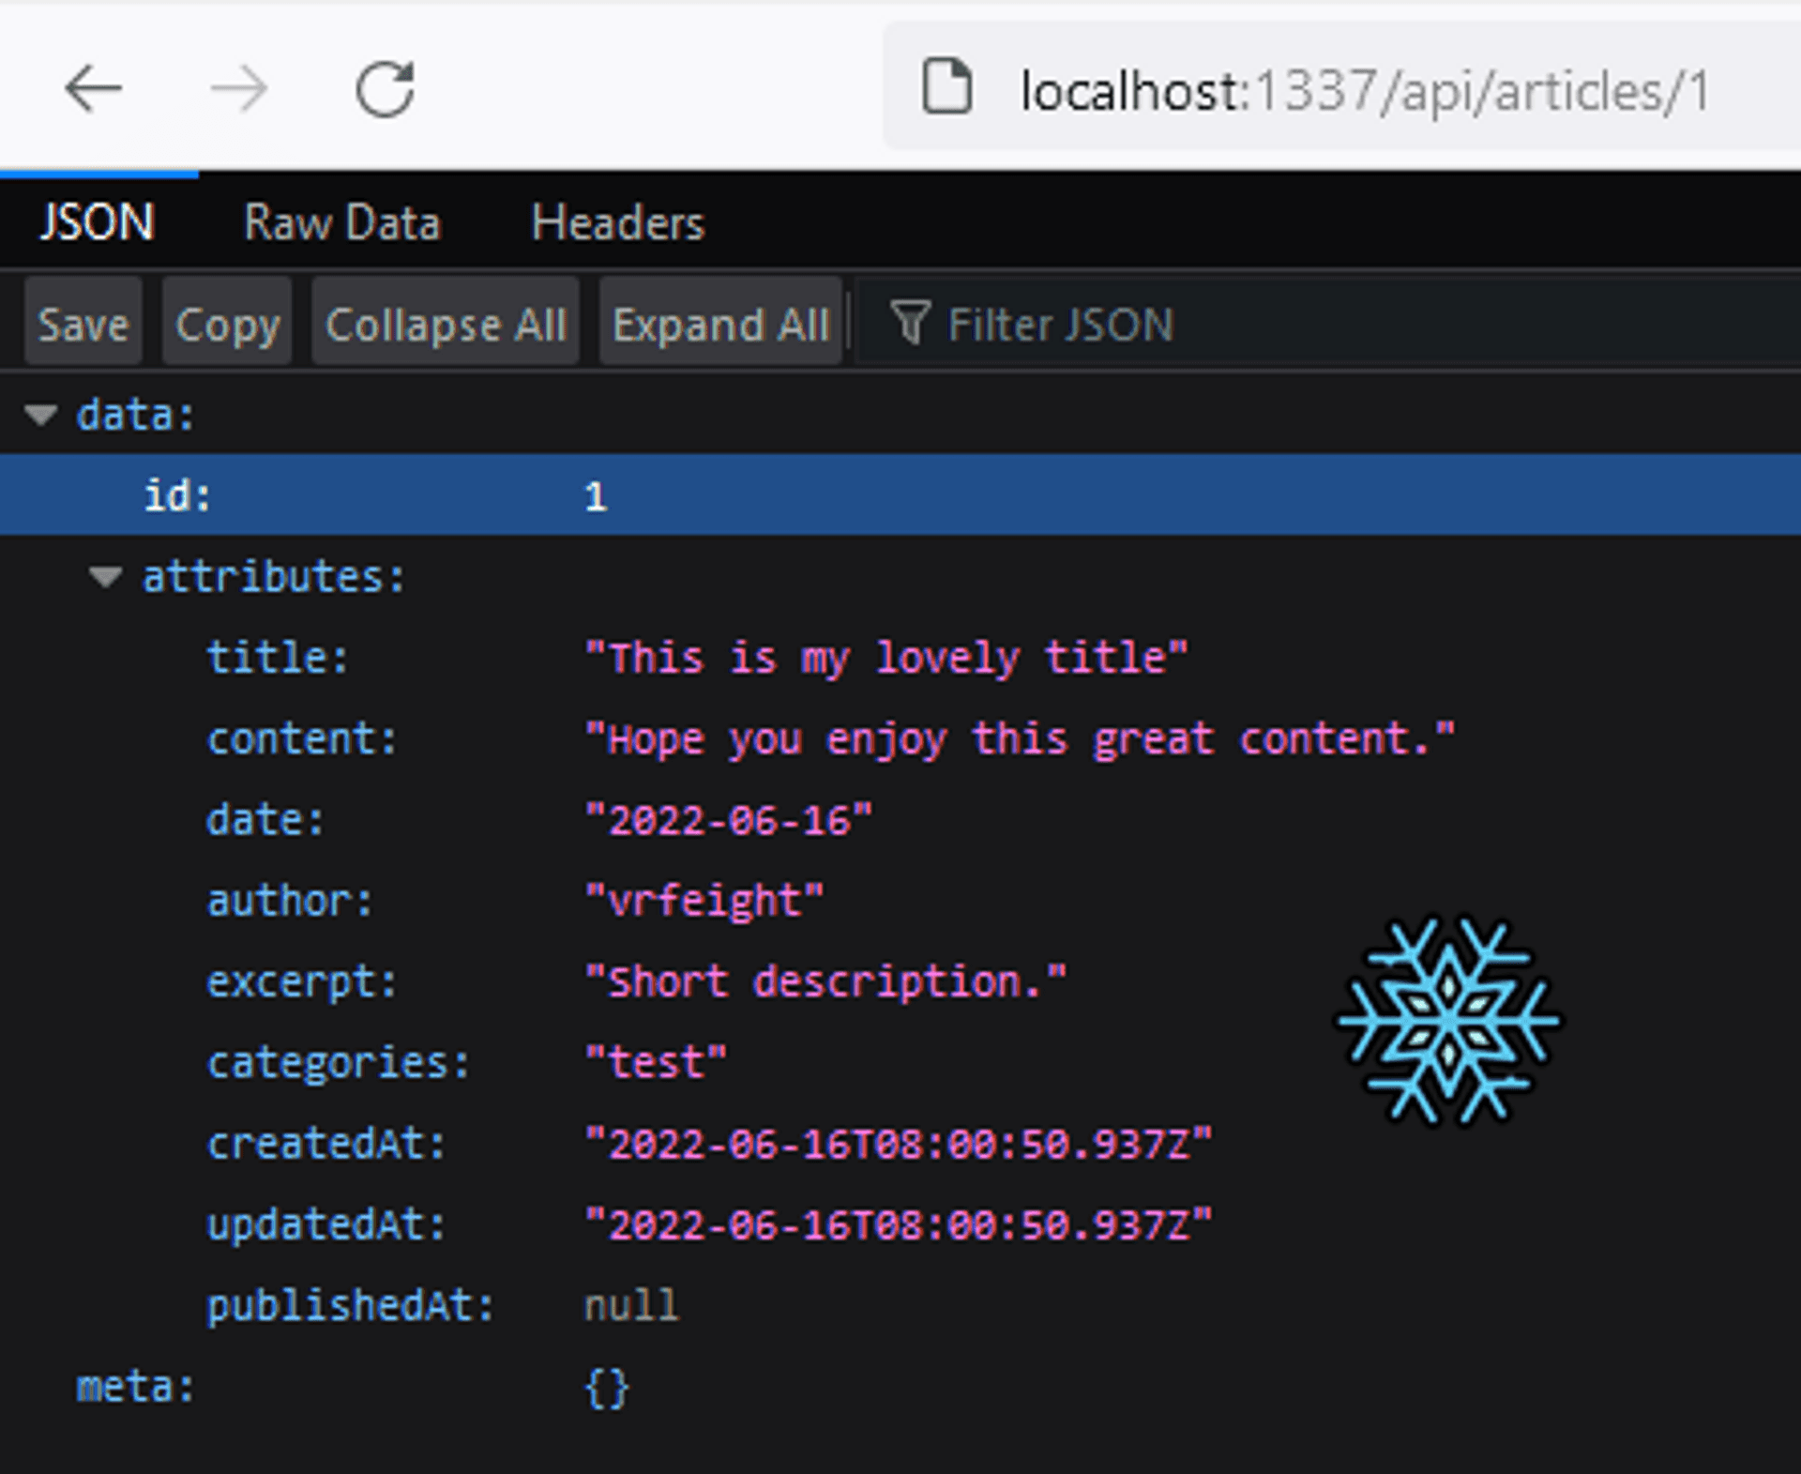Viewport: 1801px width, 1474px height.
Task: Click the localhost URL address bar
Action: (x=1365, y=92)
